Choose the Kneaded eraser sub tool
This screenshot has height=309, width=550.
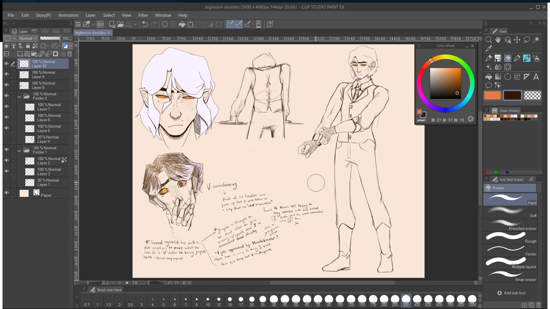pos(511,225)
